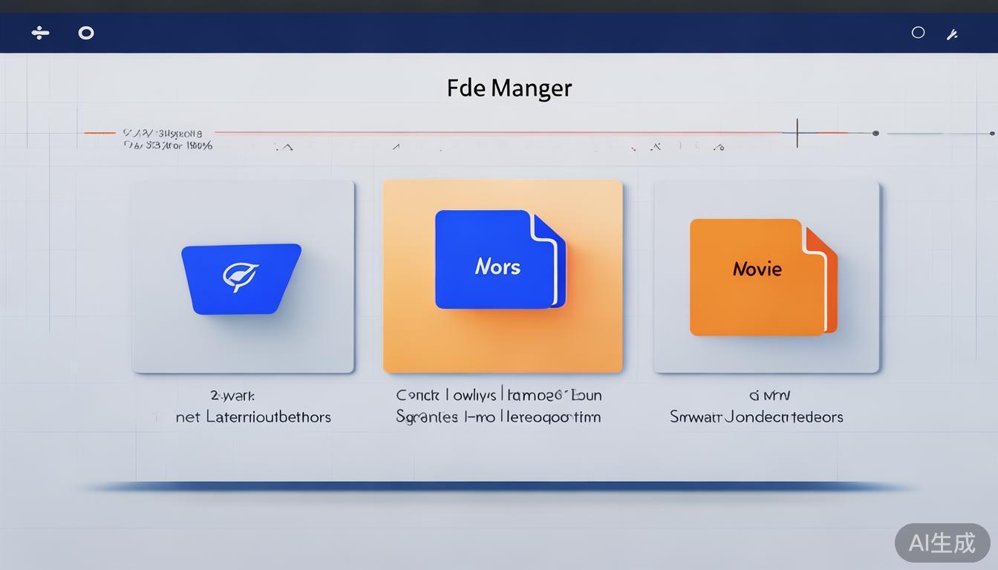Click the 'Fde Manger' title heading
This screenshot has height=570, width=998.
[509, 88]
